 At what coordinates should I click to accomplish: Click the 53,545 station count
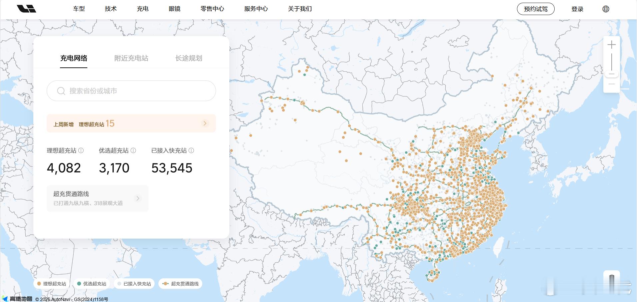(x=172, y=168)
